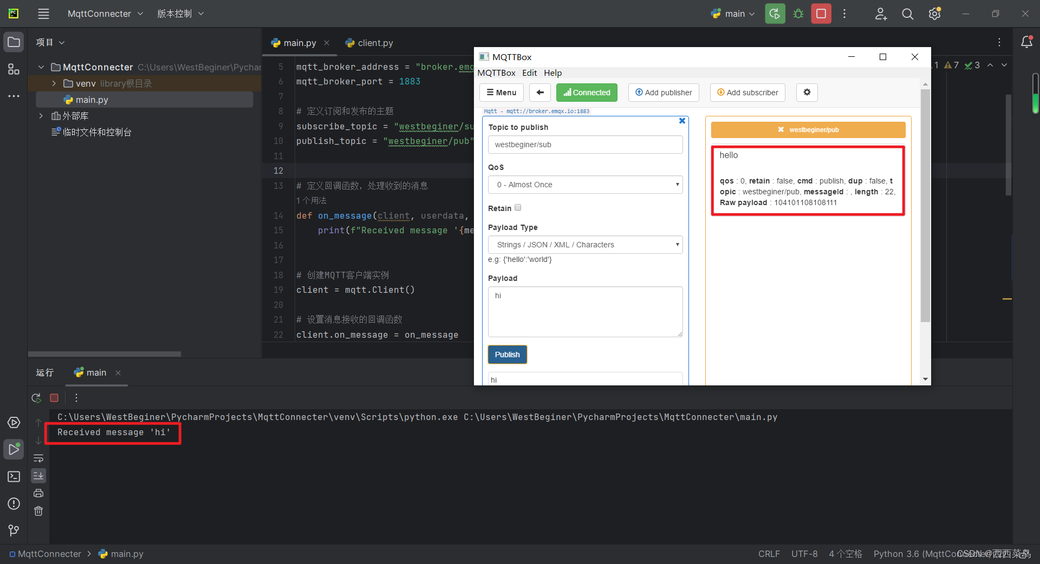Expand the venv folder
This screenshot has width=1040, height=564.
pos(54,83)
